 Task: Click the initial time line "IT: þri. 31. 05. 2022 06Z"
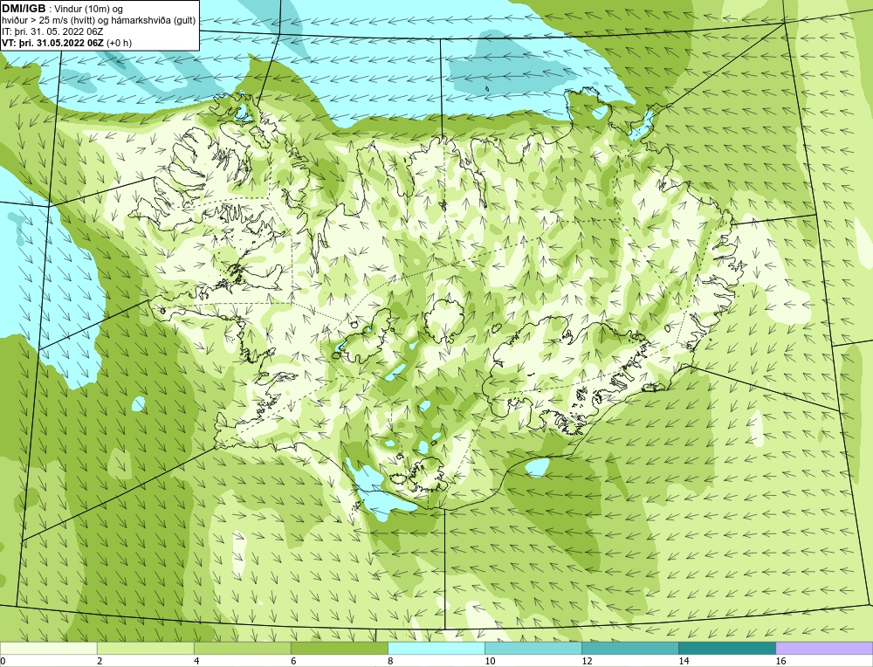52,31
